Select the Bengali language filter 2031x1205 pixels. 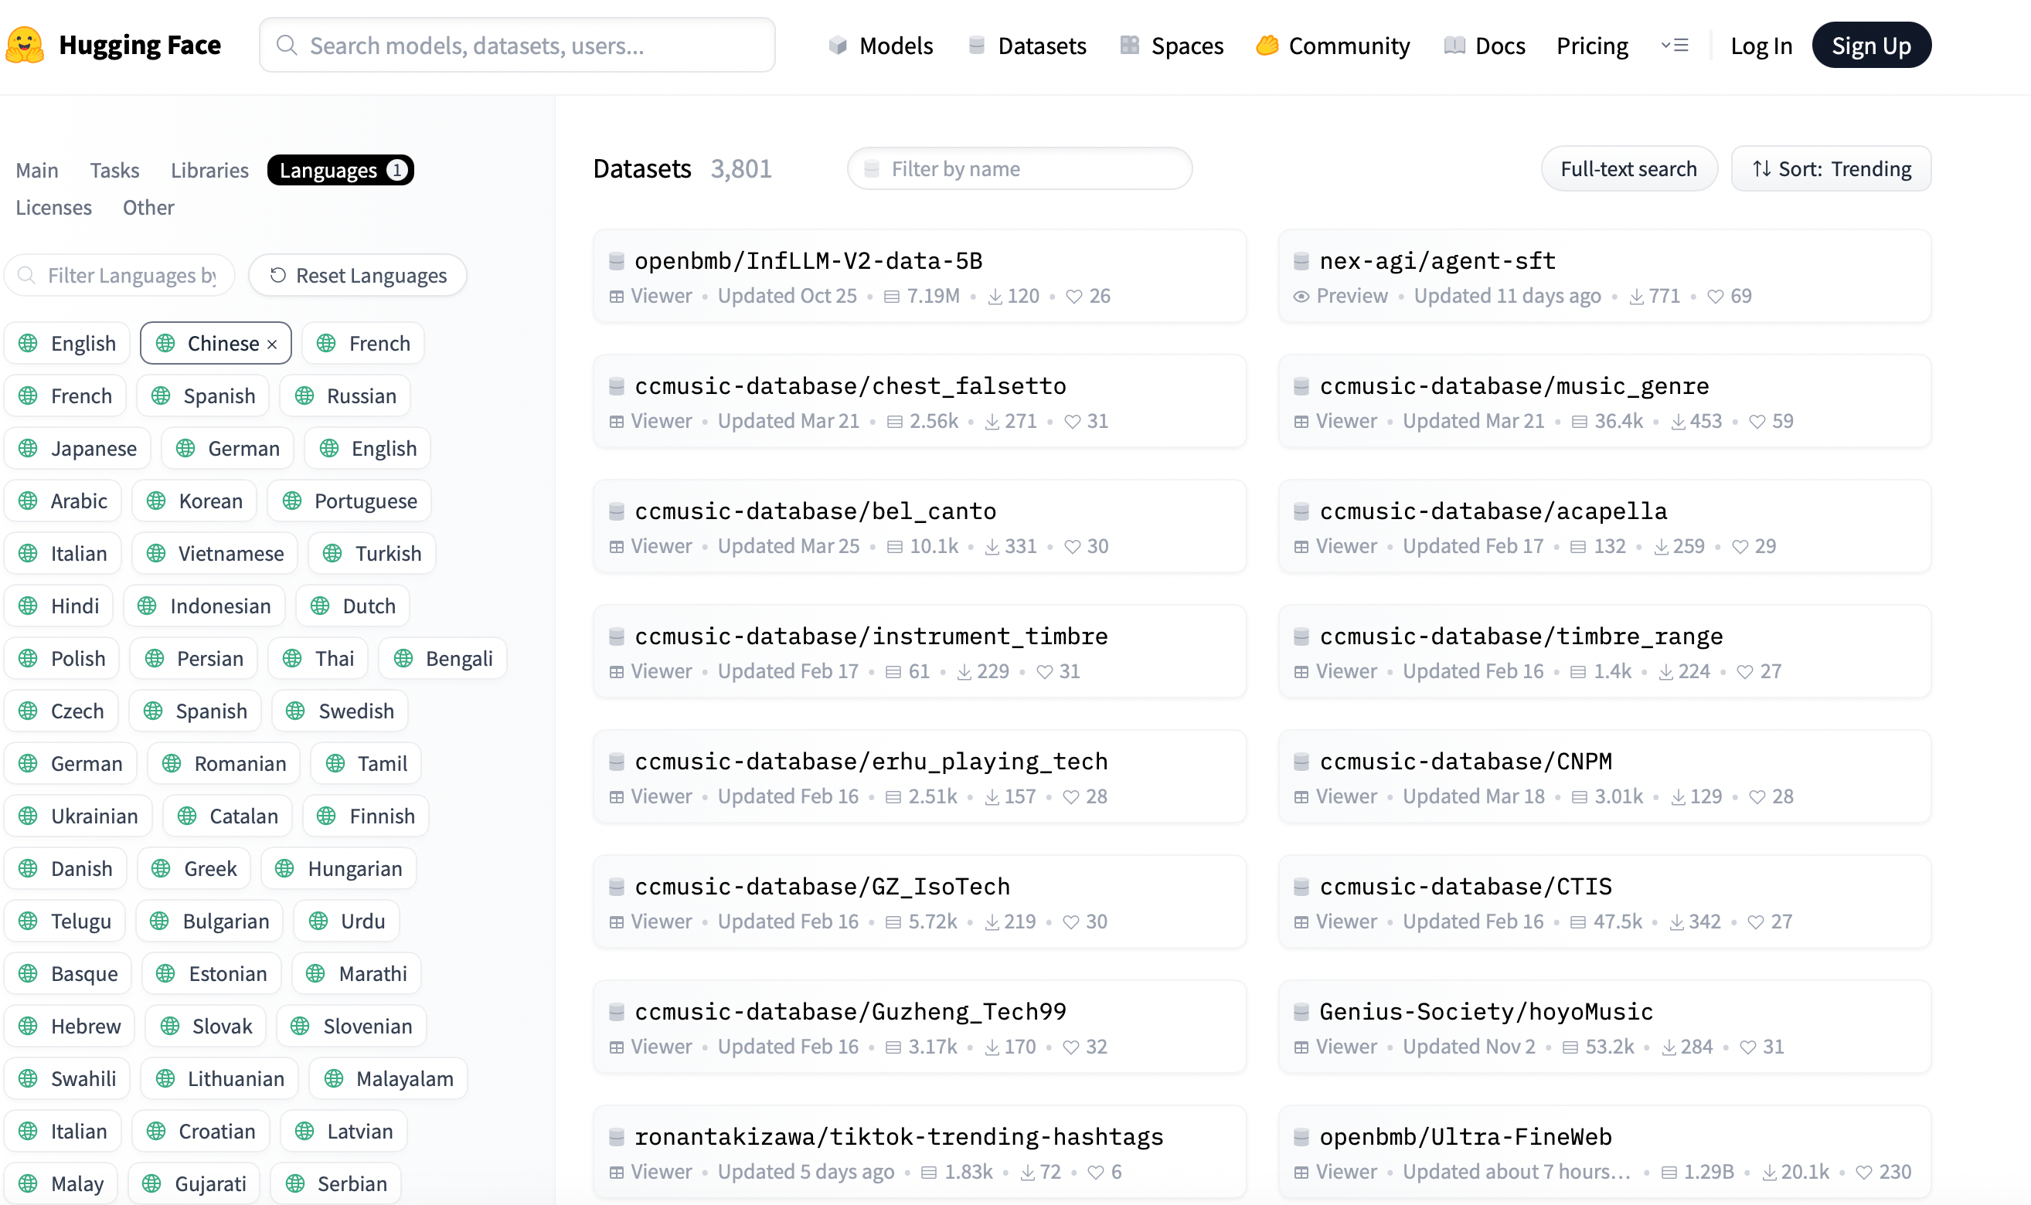(x=444, y=659)
